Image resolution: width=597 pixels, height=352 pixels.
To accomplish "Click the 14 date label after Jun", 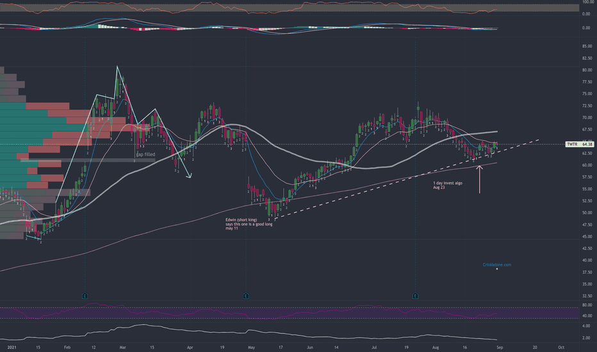I will pyautogui.click(x=336, y=348).
